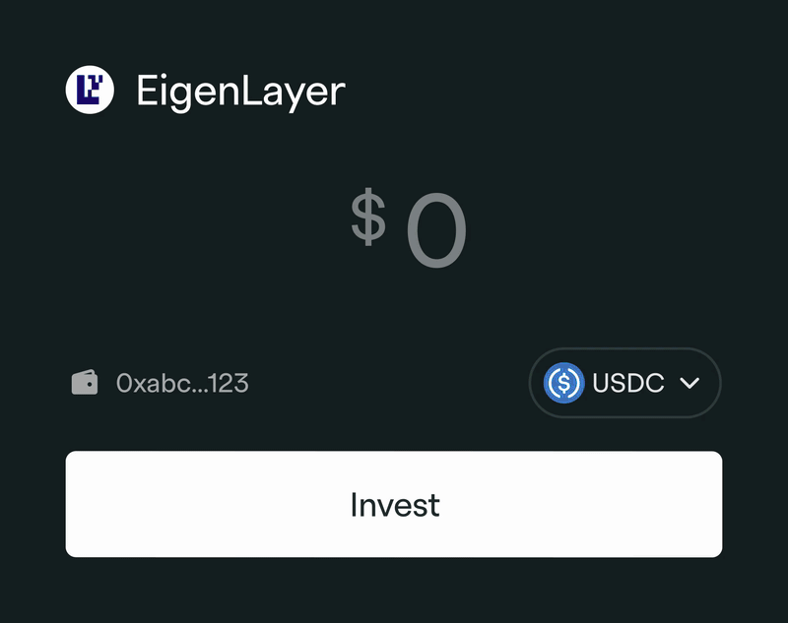788x623 pixels.
Task: Click the large zero amount digit
Action: pos(436,234)
